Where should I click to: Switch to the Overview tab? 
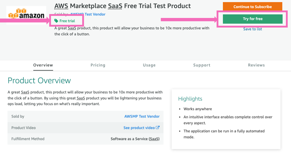pos(43,65)
